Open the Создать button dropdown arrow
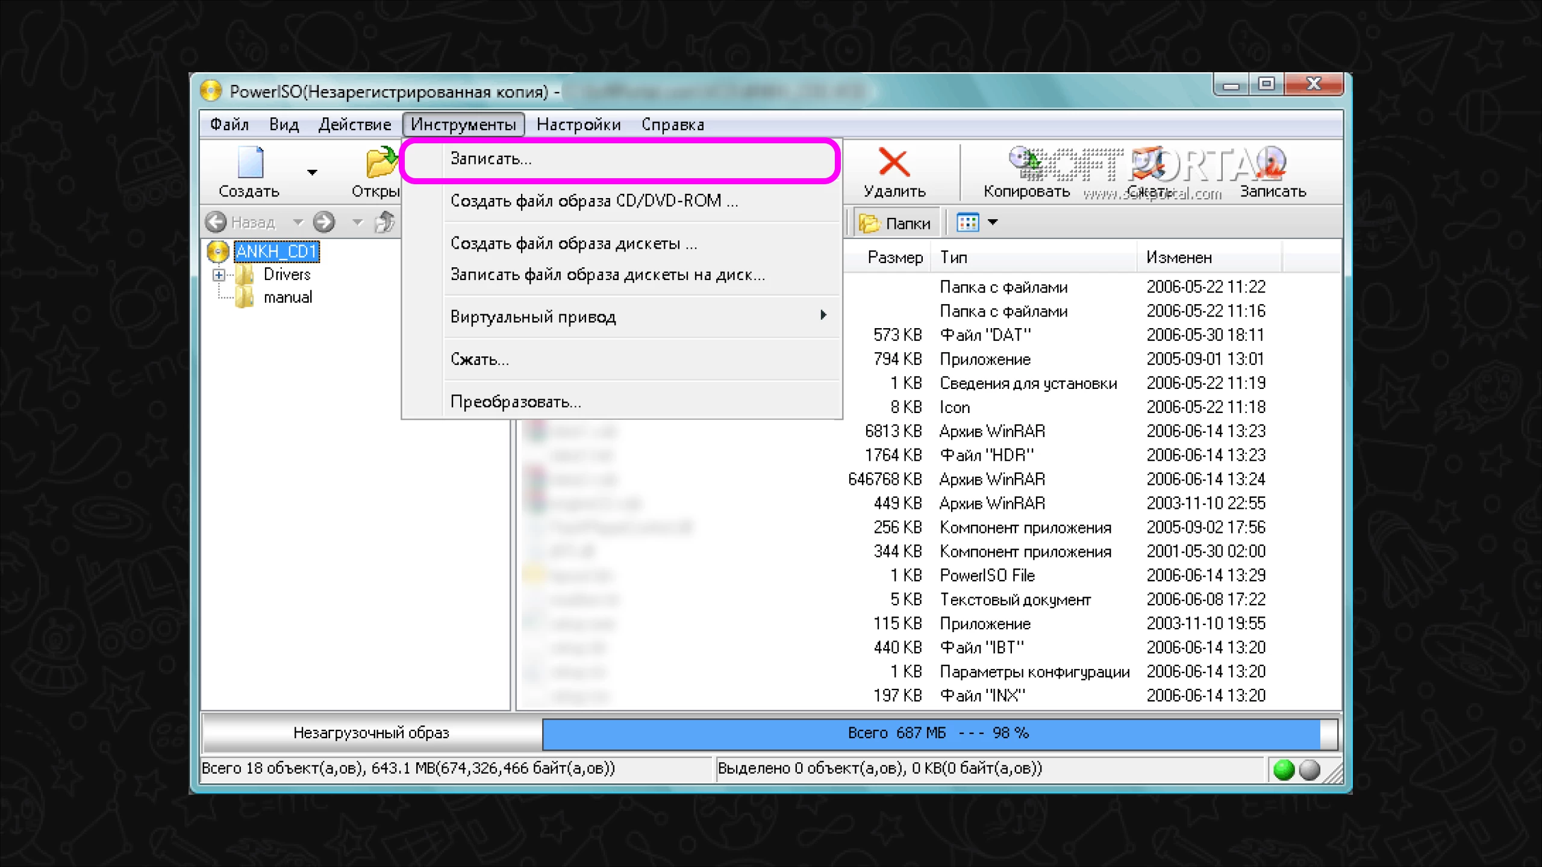This screenshot has width=1542, height=867. pyautogui.click(x=312, y=173)
